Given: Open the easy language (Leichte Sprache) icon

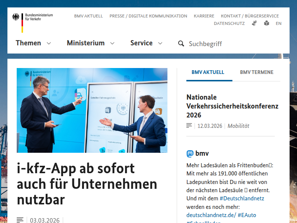Looking at the screenshot, I should 267,23.
